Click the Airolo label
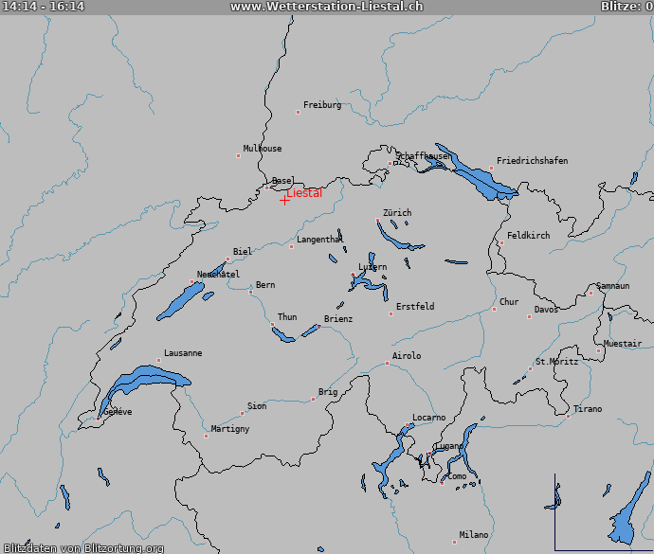Viewport: 654px width, 554px height. [x=407, y=356]
